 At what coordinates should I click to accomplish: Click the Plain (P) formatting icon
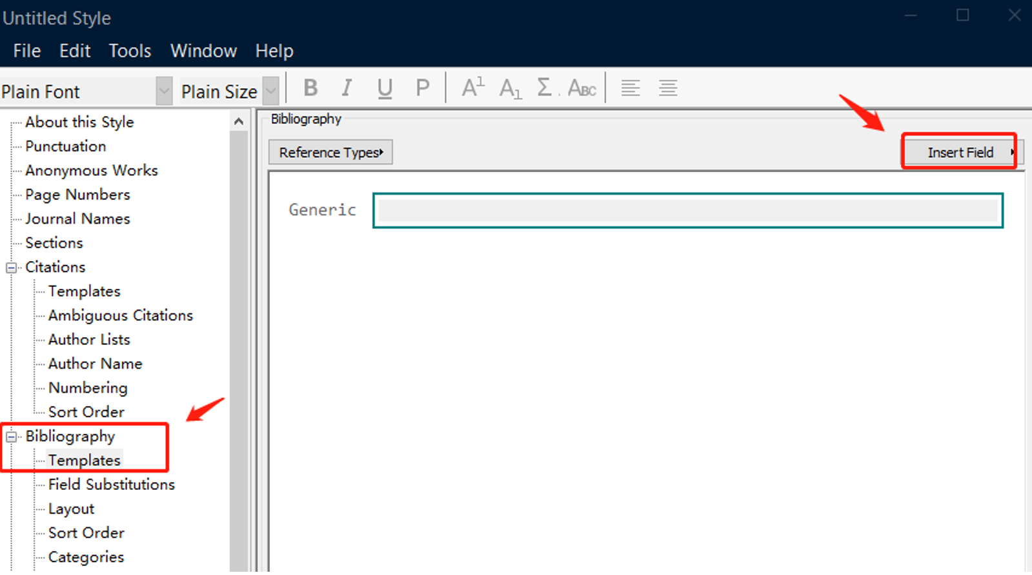tap(422, 88)
